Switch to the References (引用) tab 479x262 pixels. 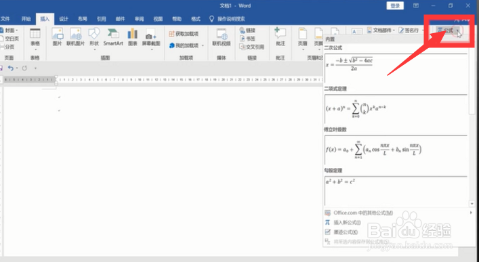click(102, 19)
